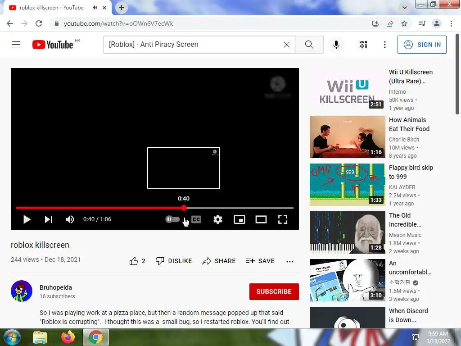Open the YouTube hamburger guide menu
This screenshot has width=461, height=346.
16,45
